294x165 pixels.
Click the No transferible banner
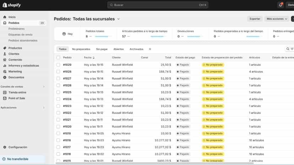[x=23, y=159]
